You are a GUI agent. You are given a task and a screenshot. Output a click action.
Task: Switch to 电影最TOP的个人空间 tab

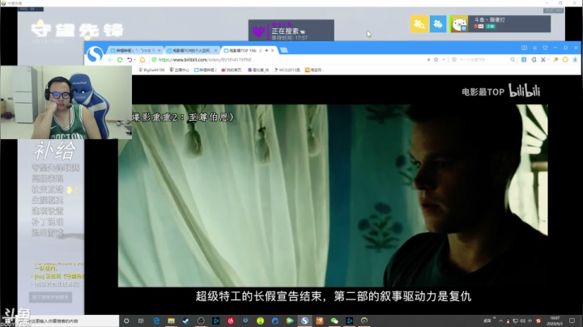pyautogui.click(x=192, y=50)
